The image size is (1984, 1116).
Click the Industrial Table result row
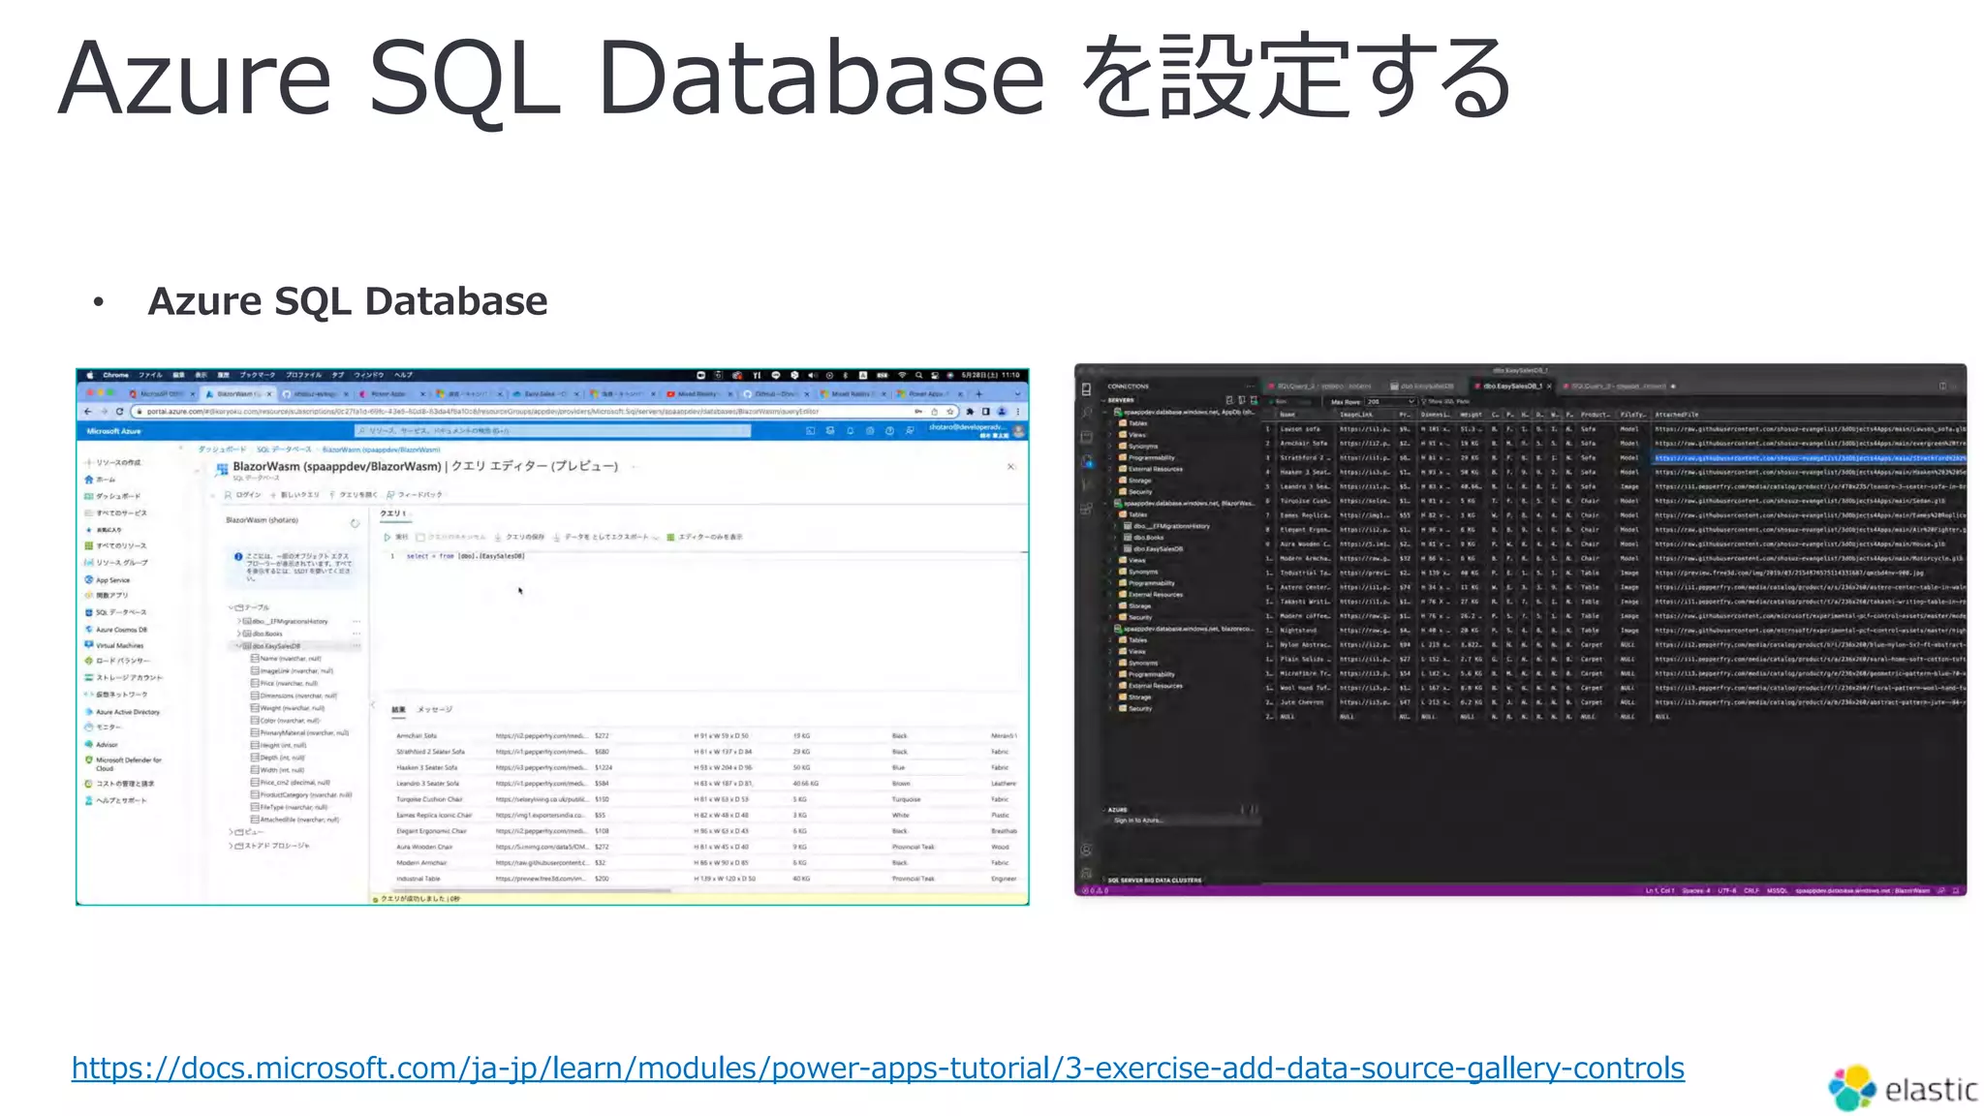pos(706,879)
